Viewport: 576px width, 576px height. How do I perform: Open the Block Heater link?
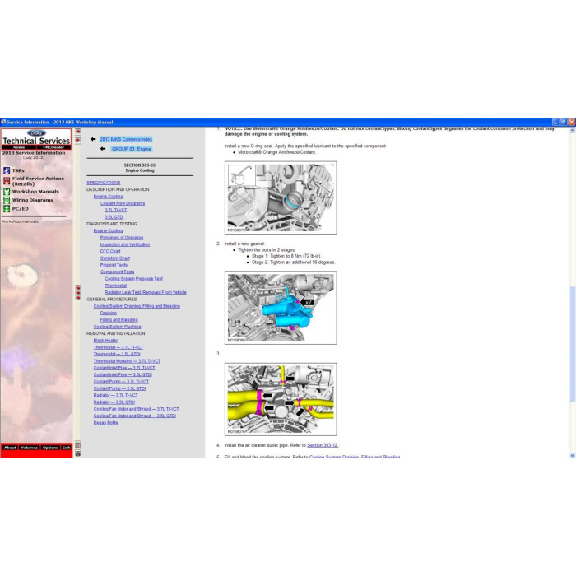tap(105, 341)
